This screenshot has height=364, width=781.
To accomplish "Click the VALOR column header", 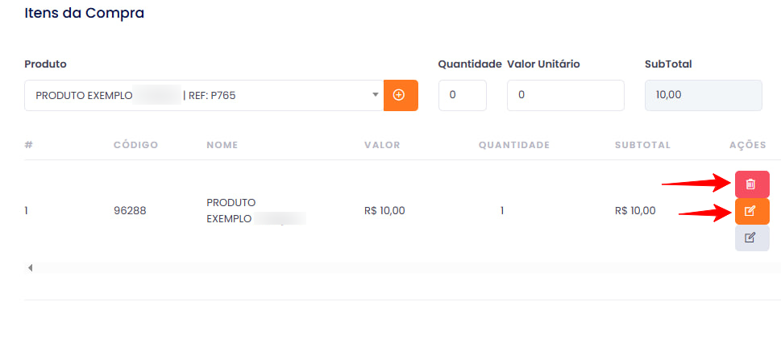I will pos(382,145).
